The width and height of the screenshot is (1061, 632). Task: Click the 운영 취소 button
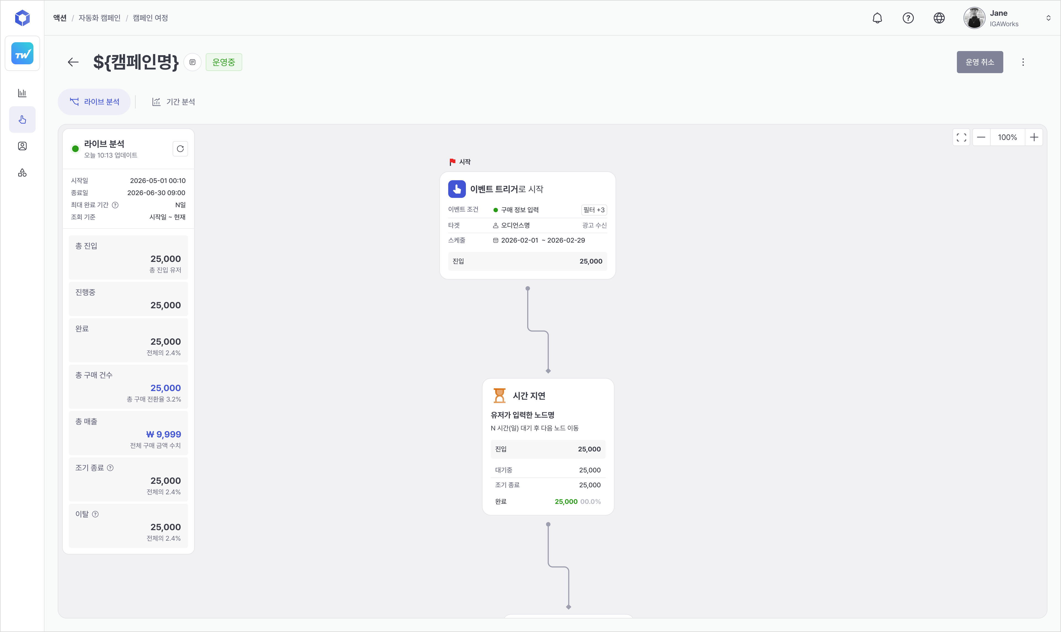pyautogui.click(x=980, y=62)
